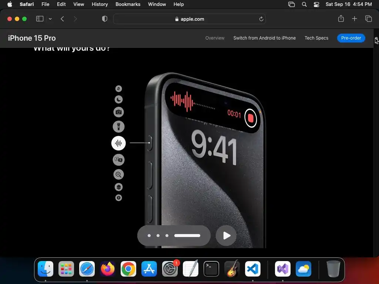Go back to previous page

(62, 19)
